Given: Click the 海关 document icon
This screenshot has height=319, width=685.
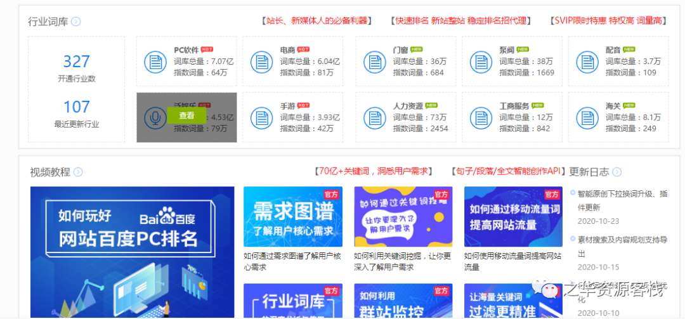Looking at the screenshot, I should coord(587,117).
